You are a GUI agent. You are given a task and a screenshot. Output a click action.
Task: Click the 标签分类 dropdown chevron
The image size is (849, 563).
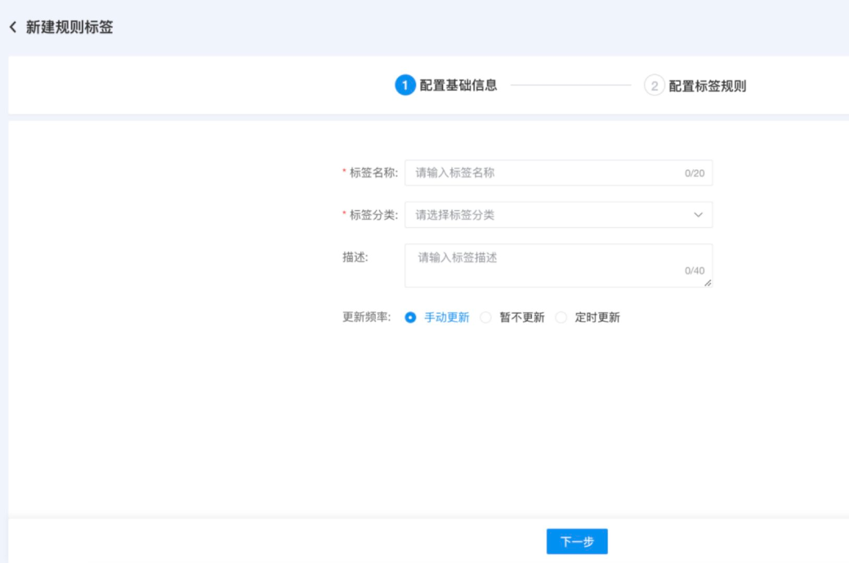[698, 215]
